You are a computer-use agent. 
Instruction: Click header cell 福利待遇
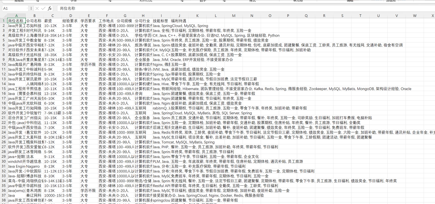[x=179, y=21]
